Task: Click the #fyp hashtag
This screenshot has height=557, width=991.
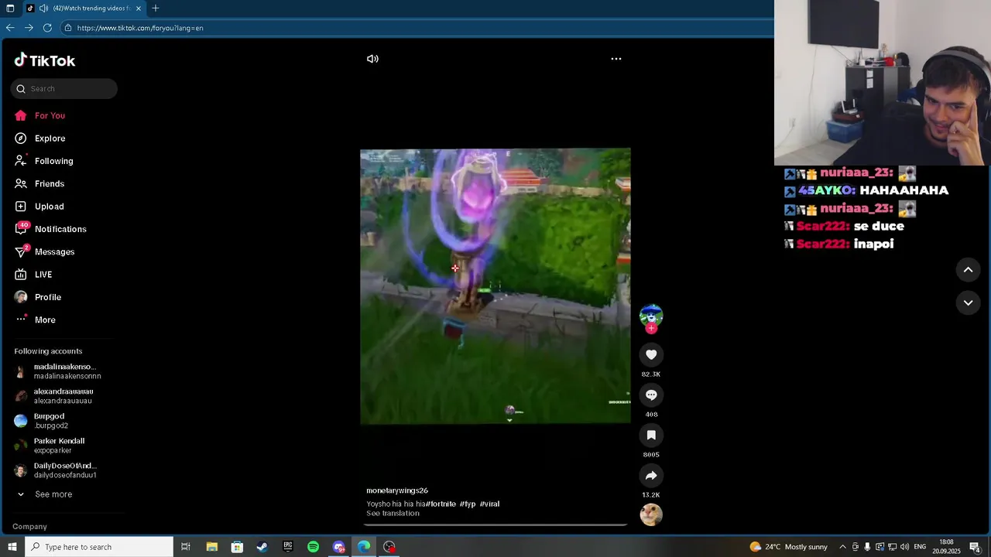Action: (468, 504)
